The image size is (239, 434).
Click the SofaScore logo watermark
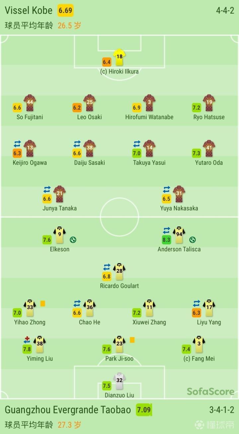tap(210, 391)
